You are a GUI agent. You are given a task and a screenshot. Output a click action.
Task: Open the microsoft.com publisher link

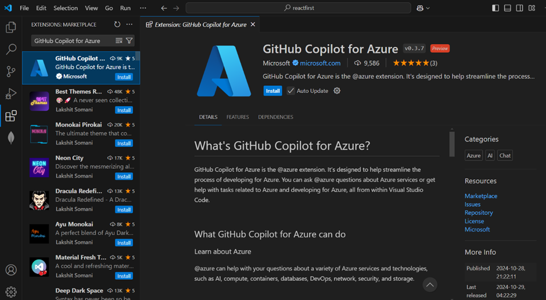(321, 63)
